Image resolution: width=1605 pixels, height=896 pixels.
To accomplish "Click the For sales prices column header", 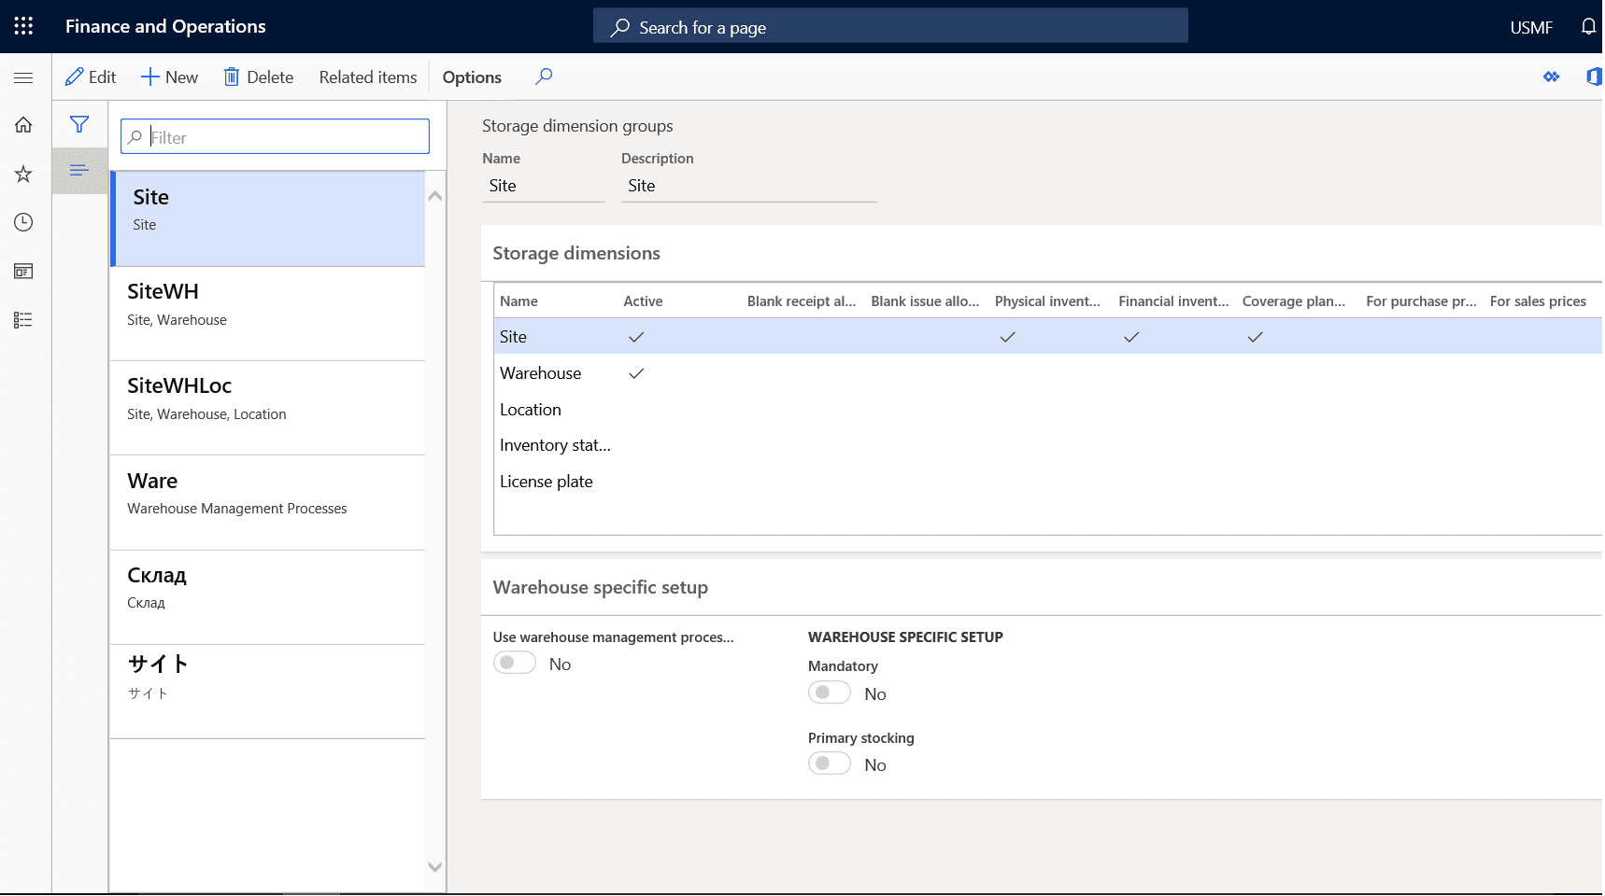I will [1538, 301].
